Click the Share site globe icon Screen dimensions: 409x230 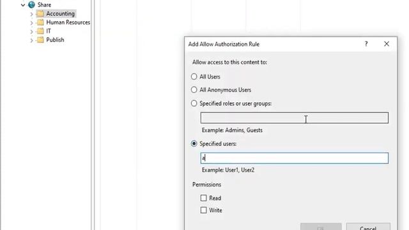[31, 4]
